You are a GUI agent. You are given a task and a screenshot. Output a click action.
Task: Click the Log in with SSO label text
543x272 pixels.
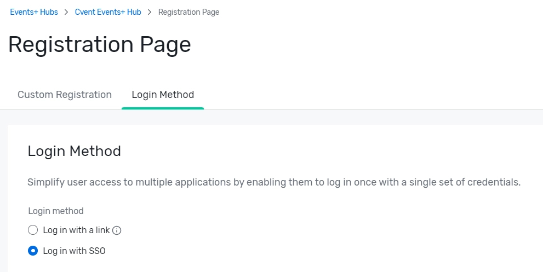click(x=74, y=251)
